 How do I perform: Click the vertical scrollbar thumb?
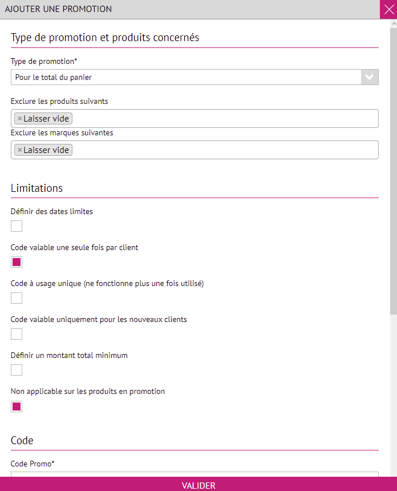coord(394,171)
